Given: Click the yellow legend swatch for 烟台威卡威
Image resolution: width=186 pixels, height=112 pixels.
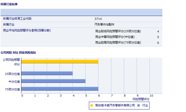Looking at the screenshot, I should (x=91, y=105).
